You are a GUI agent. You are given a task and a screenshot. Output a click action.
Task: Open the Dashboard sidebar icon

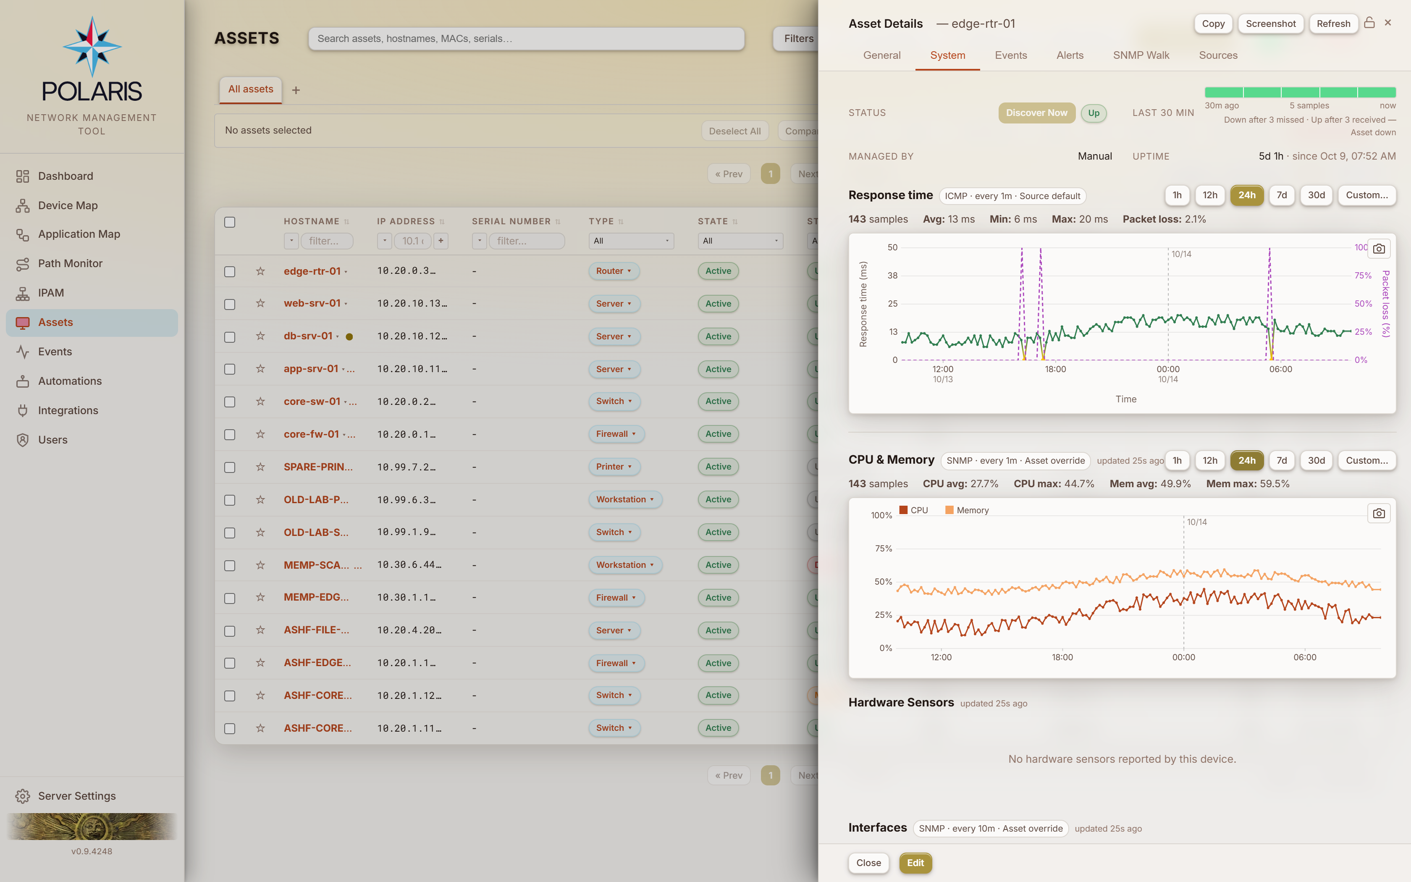pyautogui.click(x=23, y=176)
